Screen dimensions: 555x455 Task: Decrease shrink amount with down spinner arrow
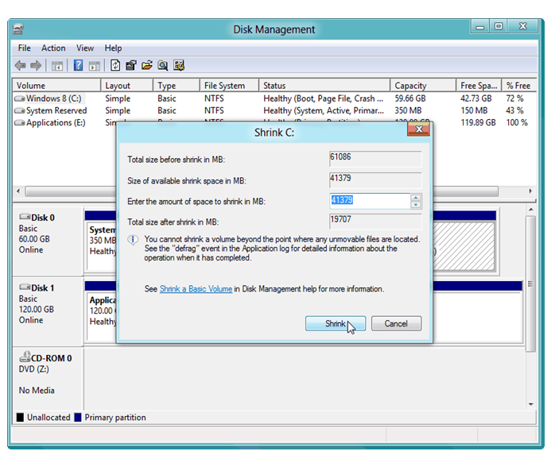[x=416, y=205]
